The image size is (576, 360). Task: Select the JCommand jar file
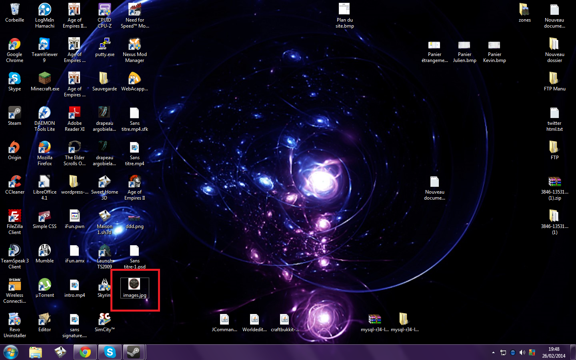(224, 322)
